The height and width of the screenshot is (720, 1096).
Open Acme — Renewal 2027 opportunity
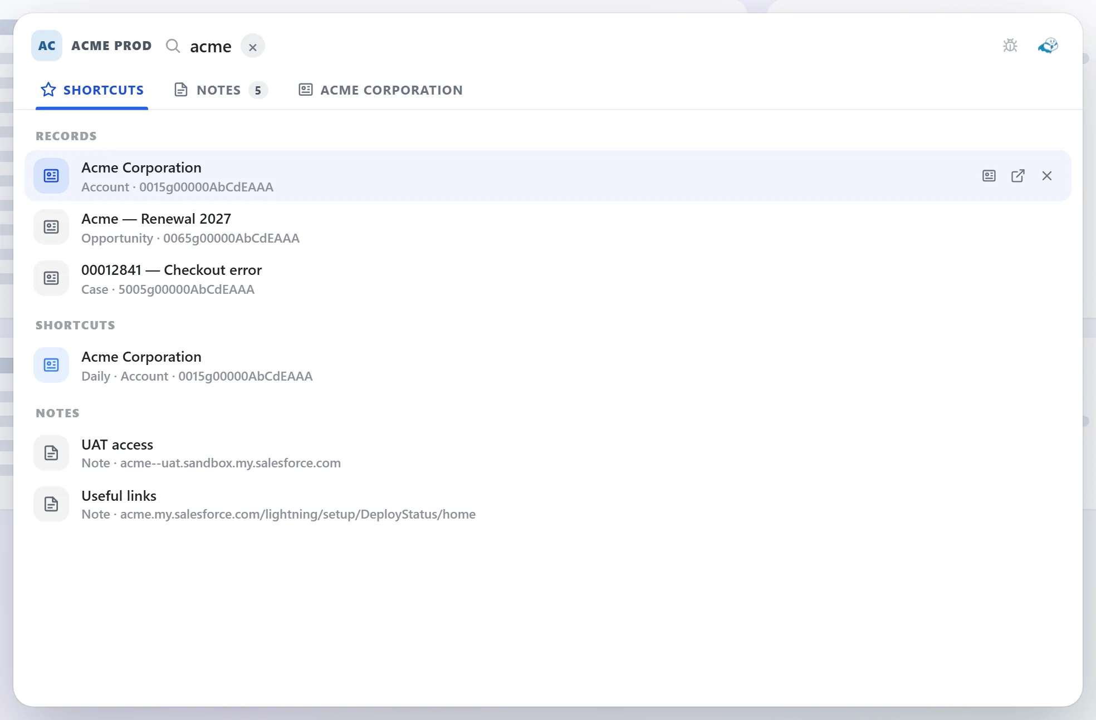548,228
